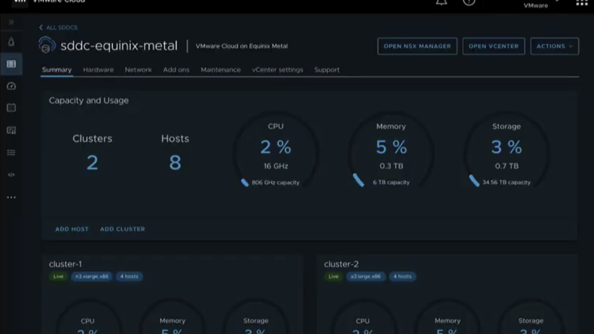Click the 0.3 TB memory usage value
The height and width of the screenshot is (334, 594).
point(391,166)
